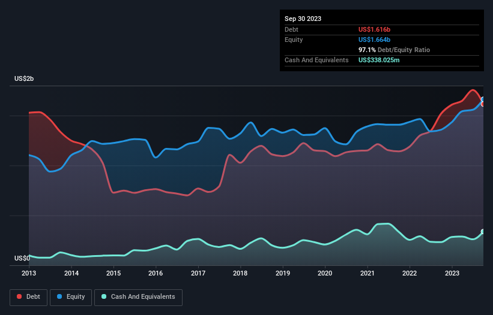Click the US$1.616b debt value

tap(374, 29)
